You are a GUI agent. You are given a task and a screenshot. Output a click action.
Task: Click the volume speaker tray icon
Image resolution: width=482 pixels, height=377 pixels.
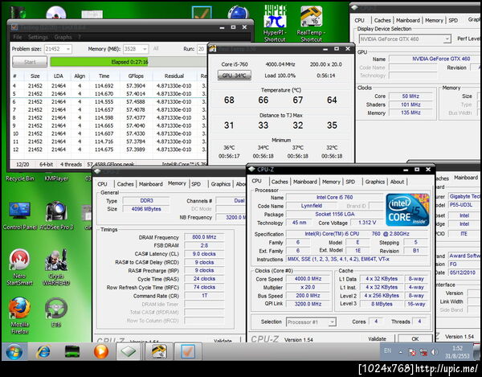point(435,352)
